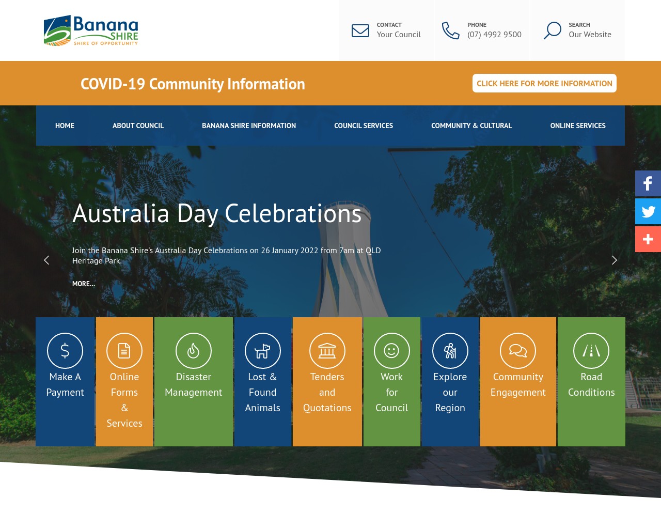Select the Home menu item
661x529 pixels.
[65, 126]
